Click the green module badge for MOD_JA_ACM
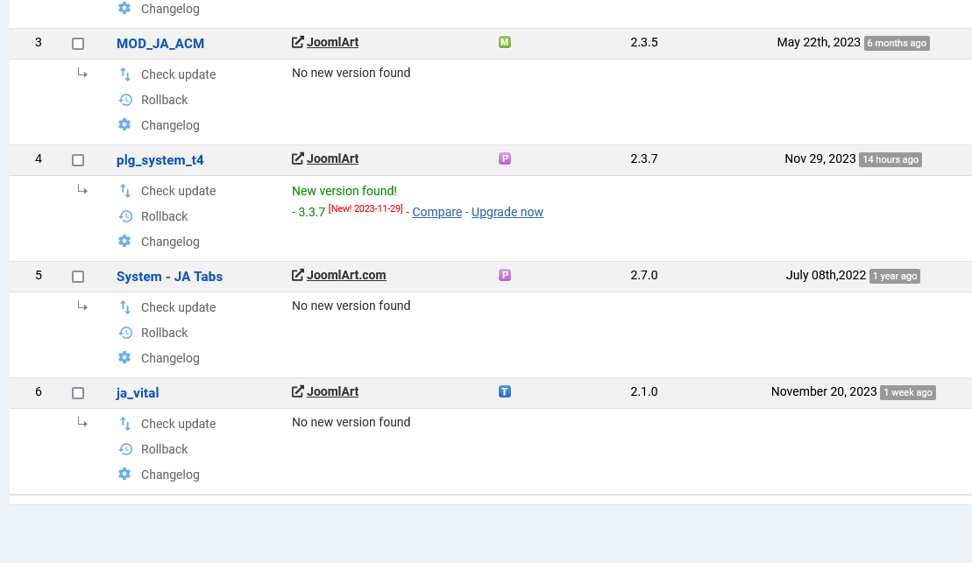The height and width of the screenshot is (563, 972). 505,42
